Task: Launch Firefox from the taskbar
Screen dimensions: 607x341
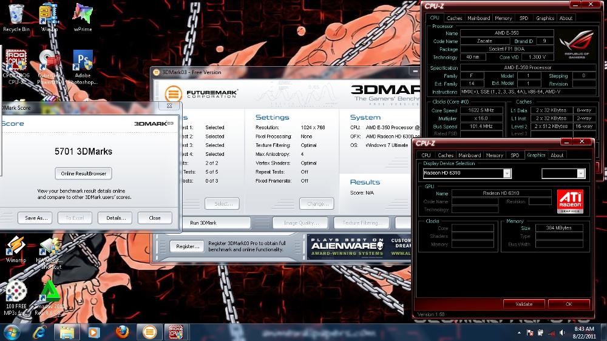Action: [122, 333]
